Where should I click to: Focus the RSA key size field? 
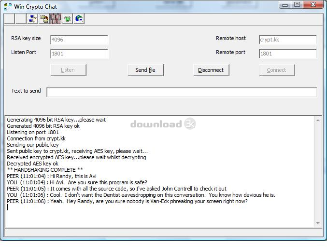(x=79, y=40)
